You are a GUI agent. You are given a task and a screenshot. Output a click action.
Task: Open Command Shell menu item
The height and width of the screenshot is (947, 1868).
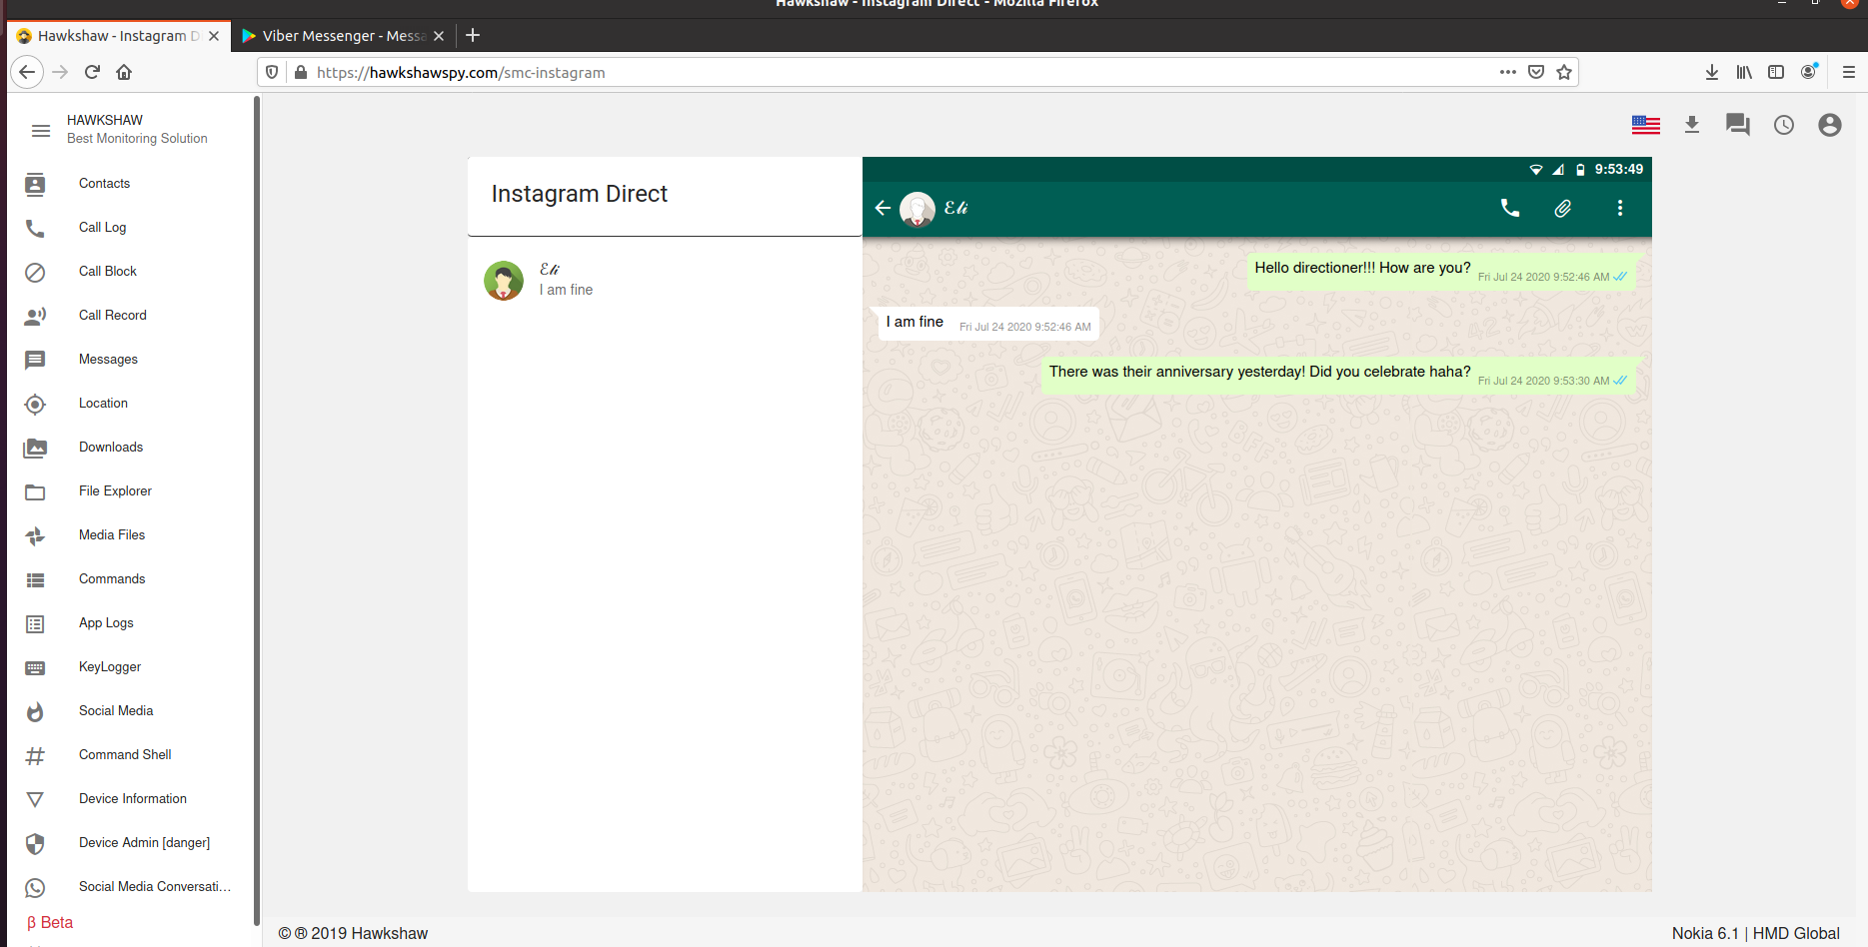pyautogui.click(x=125, y=755)
